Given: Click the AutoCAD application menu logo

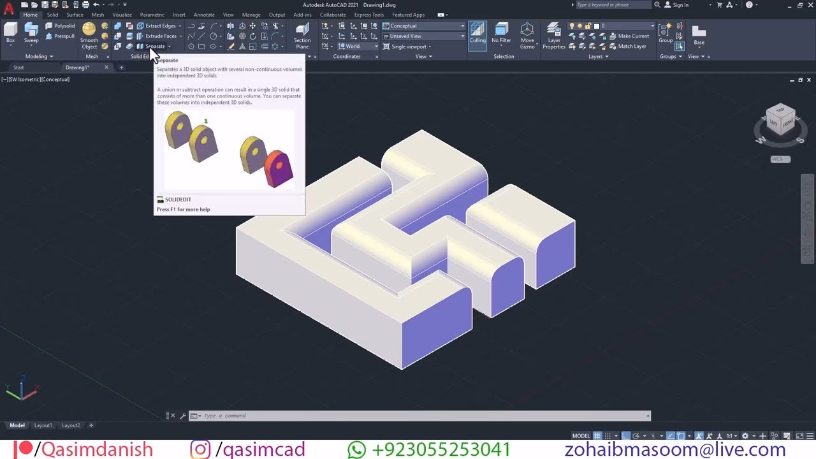Looking at the screenshot, I should pyautogui.click(x=8, y=9).
